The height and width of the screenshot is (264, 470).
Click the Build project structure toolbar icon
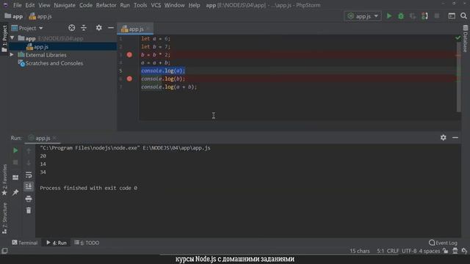tap(452, 16)
